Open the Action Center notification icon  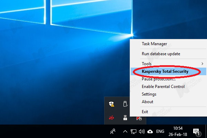tap(197, 132)
